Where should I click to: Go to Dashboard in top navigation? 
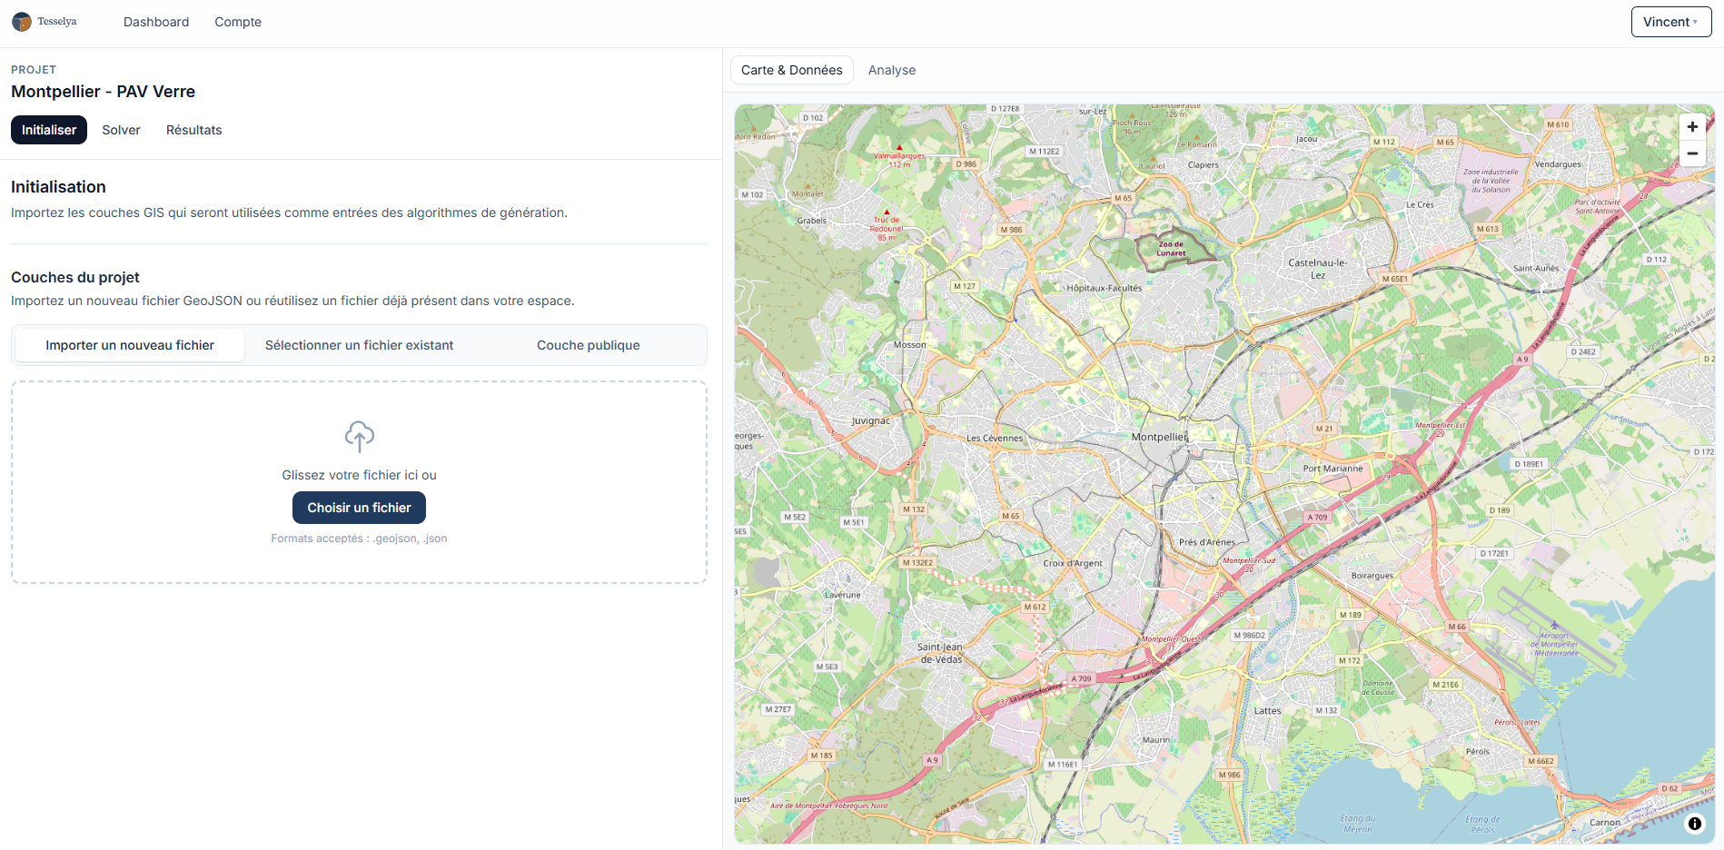pyautogui.click(x=156, y=22)
